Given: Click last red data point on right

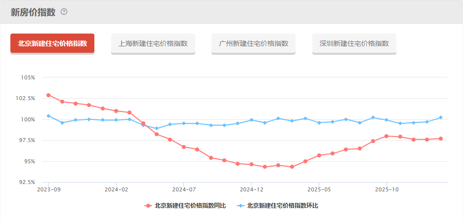Looking at the screenshot, I should coord(441,139).
